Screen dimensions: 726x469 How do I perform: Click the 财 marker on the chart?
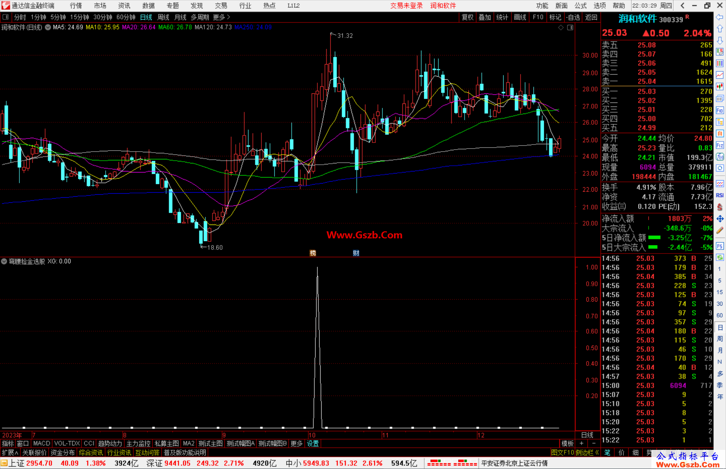[x=356, y=253]
